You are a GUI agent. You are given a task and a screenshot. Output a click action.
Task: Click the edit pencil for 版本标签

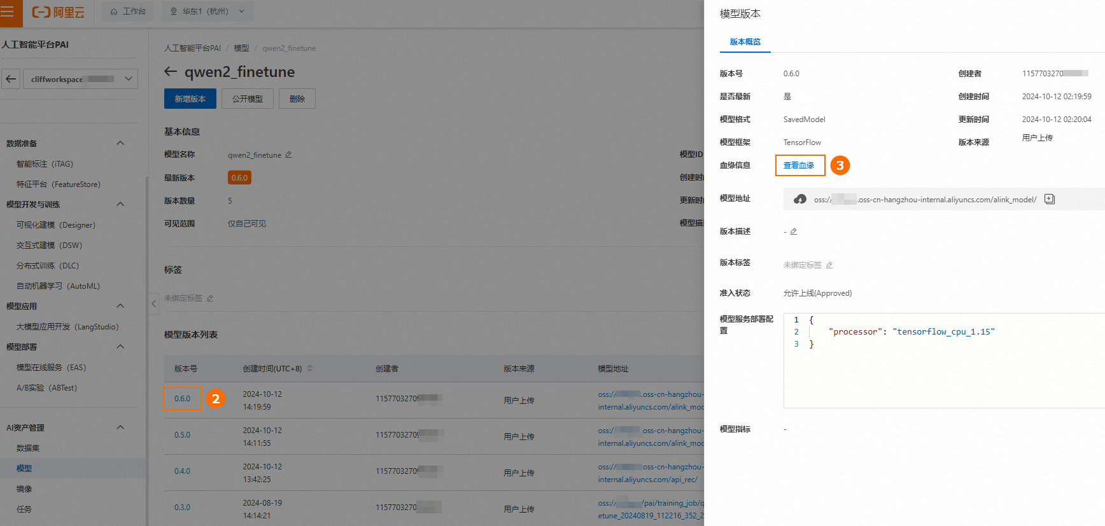[829, 265]
